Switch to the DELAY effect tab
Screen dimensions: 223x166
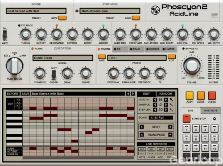tap(136, 49)
